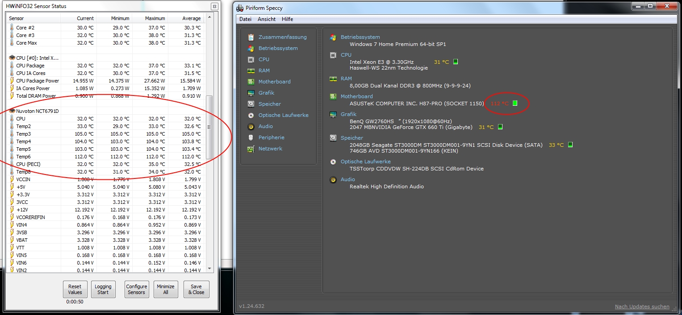Click the CPU heading in summary panel

pyautogui.click(x=346, y=55)
